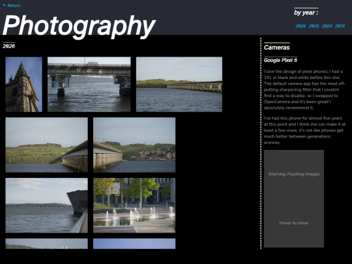This screenshot has width=352, height=264.
Task: Open the road bridge with truck photo
Action: (89, 84)
